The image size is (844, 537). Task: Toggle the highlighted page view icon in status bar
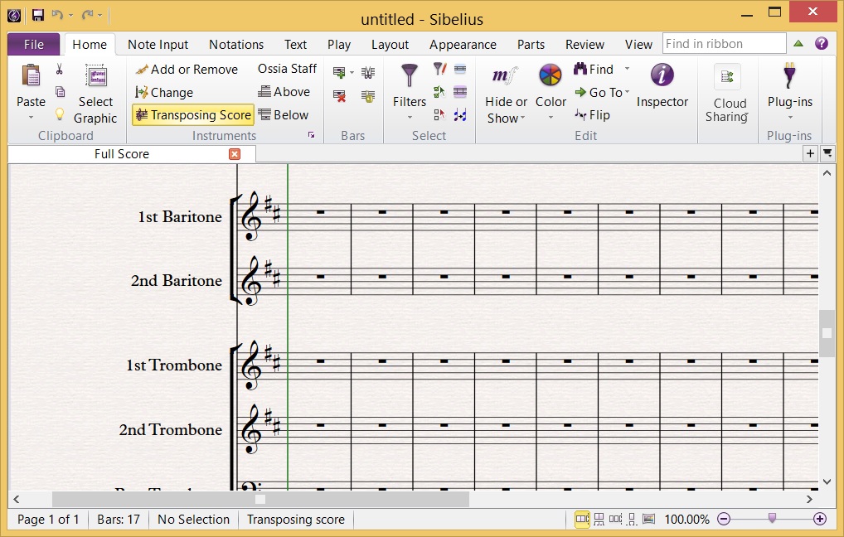coord(581,520)
